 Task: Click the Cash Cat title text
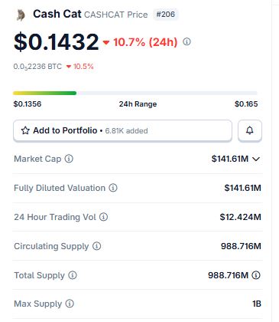coord(57,14)
